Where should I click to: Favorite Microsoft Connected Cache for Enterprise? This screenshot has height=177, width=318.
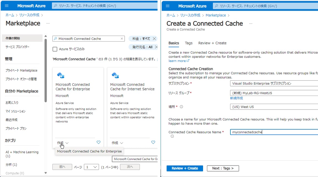pos(98,142)
